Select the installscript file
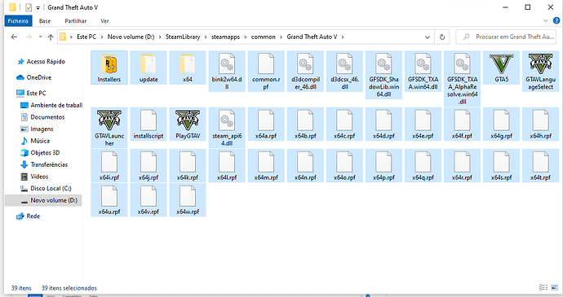This screenshot has height=297, width=563. [x=149, y=124]
